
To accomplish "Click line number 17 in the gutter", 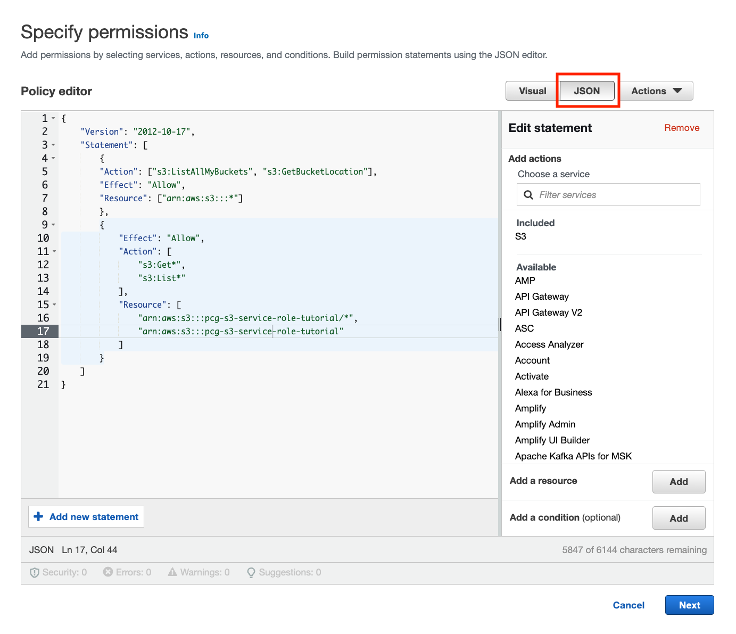I will [x=43, y=331].
